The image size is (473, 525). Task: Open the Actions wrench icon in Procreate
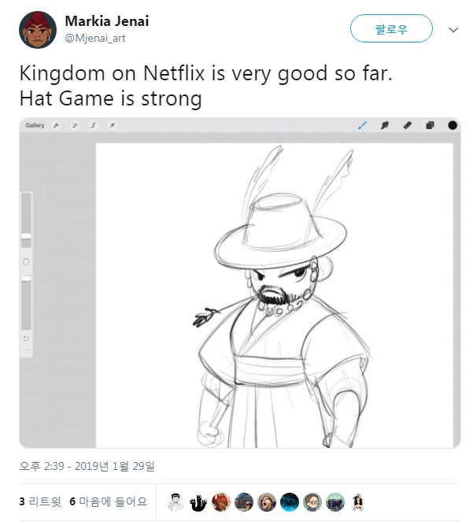56,125
